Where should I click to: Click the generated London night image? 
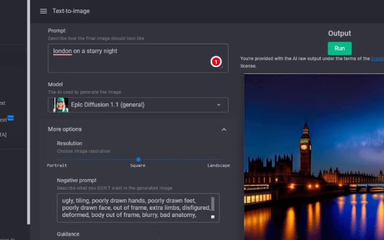[x=314, y=157]
